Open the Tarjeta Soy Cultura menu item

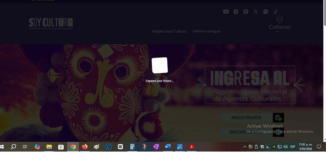tap(169, 31)
